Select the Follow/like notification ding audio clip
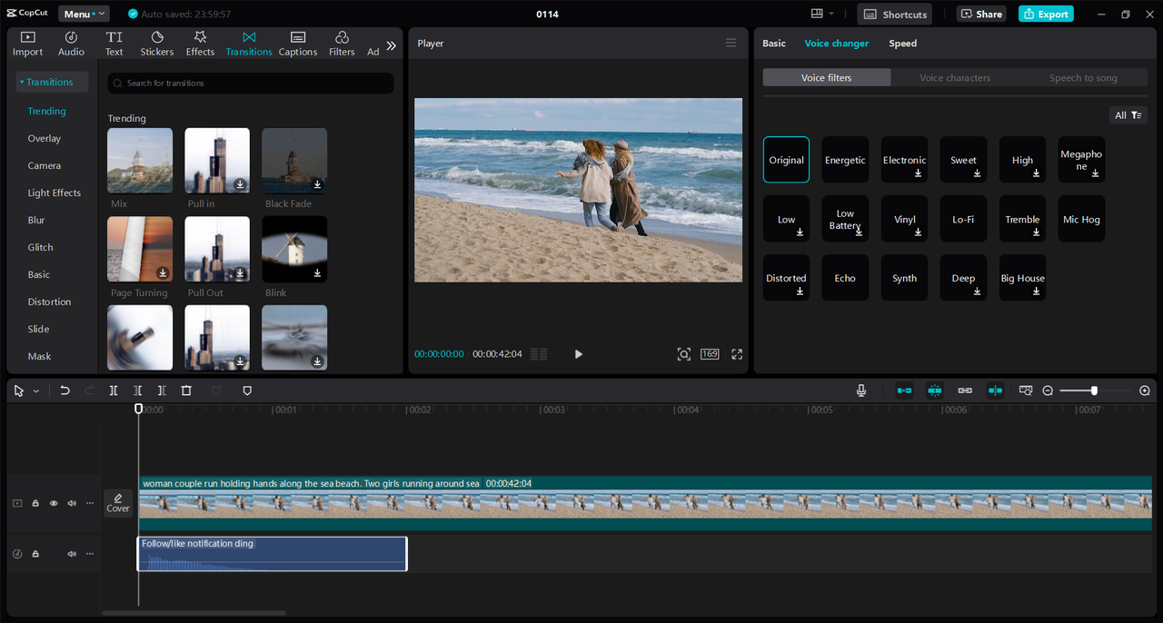 tap(273, 554)
